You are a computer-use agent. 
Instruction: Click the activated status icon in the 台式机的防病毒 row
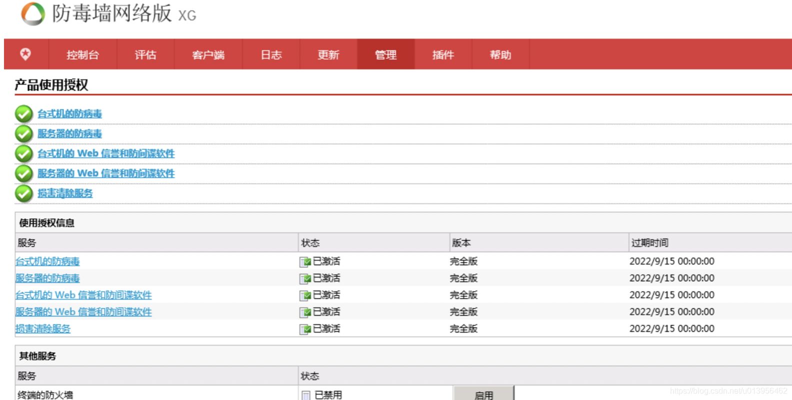point(305,261)
